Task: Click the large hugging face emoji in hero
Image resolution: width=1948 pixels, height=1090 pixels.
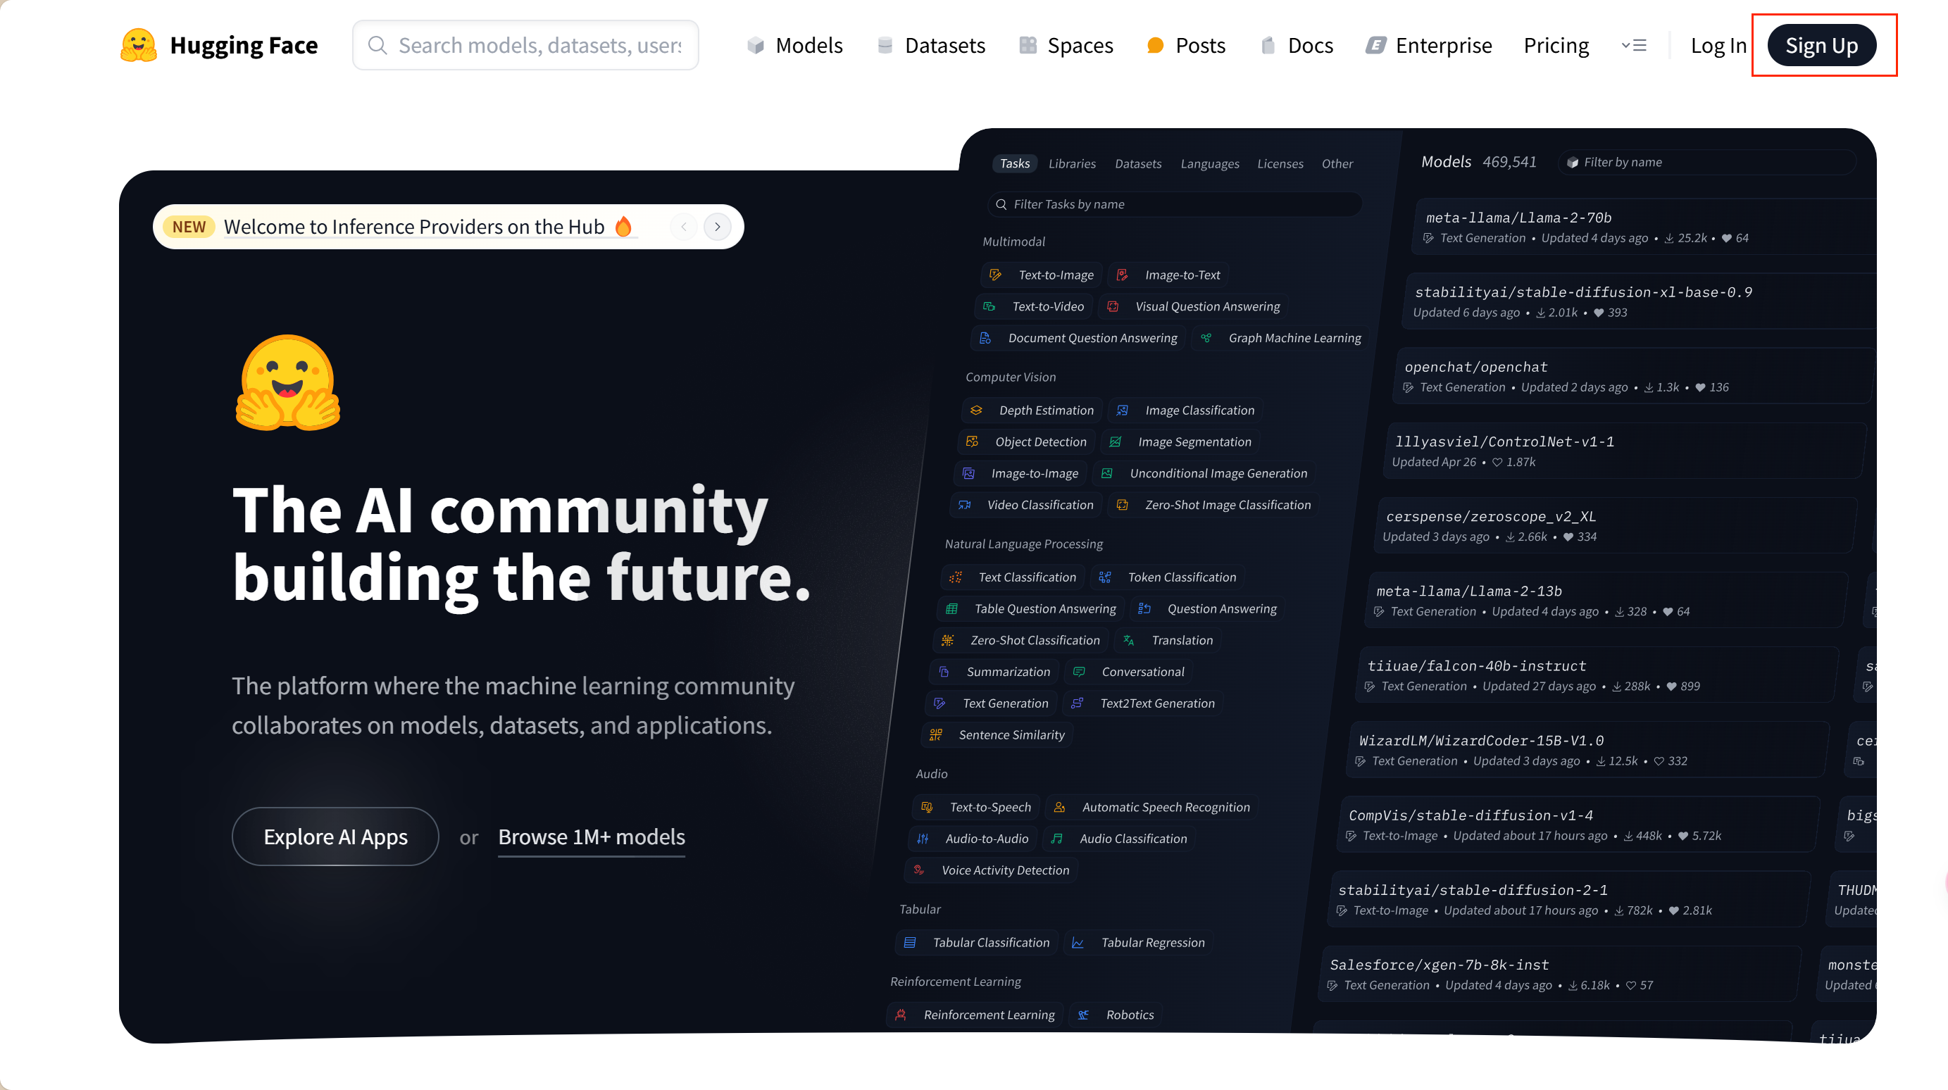Action: pyautogui.click(x=288, y=383)
